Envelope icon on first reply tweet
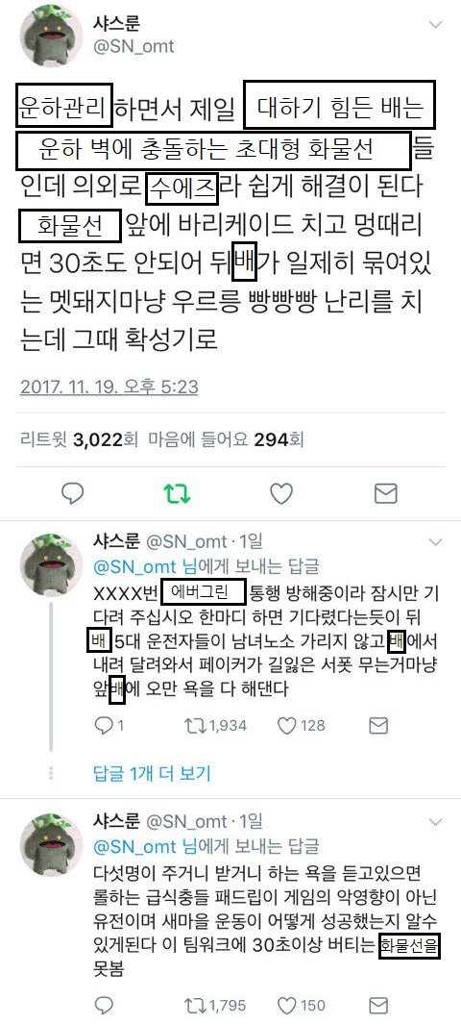This screenshot has width=461, height=1024. click(x=378, y=725)
